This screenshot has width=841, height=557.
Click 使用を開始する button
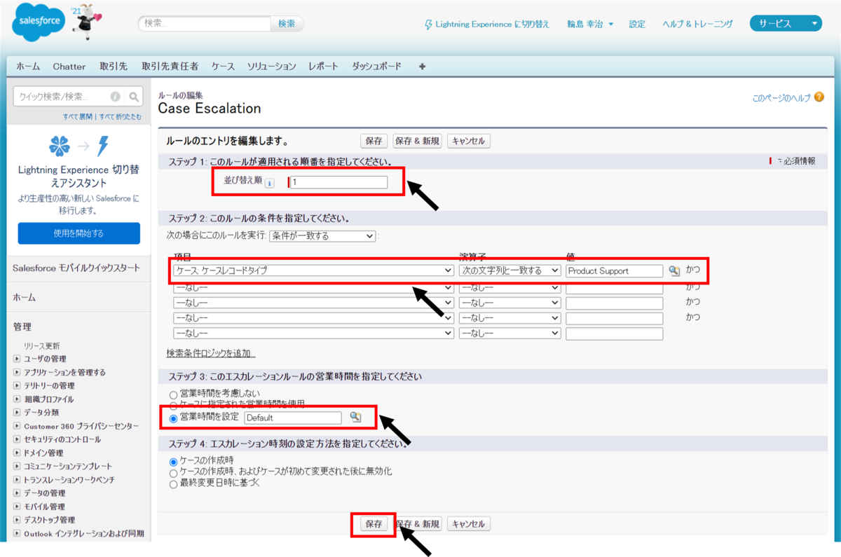click(x=78, y=233)
